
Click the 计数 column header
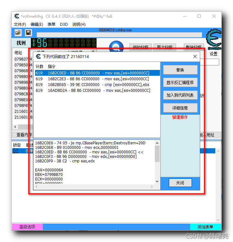coord(40,66)
